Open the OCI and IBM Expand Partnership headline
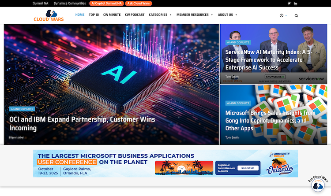The width and height of the screenshot is (331, 196). [82, 123]
